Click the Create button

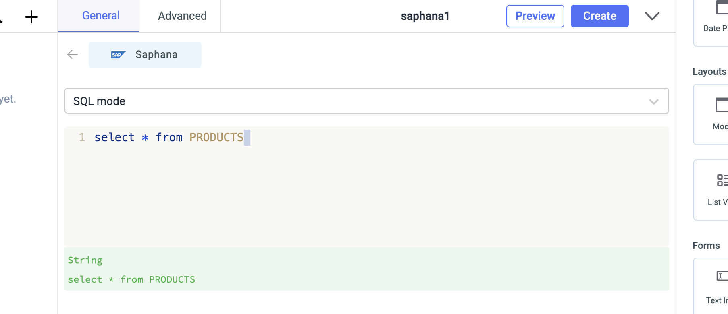point(599,16)
